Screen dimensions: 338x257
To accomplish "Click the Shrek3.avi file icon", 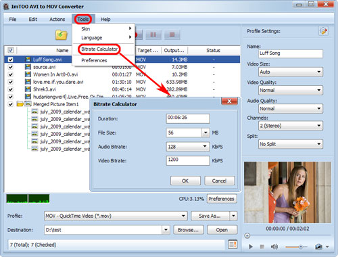I will [28, 89].
